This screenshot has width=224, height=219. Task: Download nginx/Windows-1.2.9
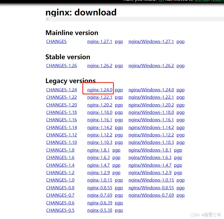pos(150,173)
